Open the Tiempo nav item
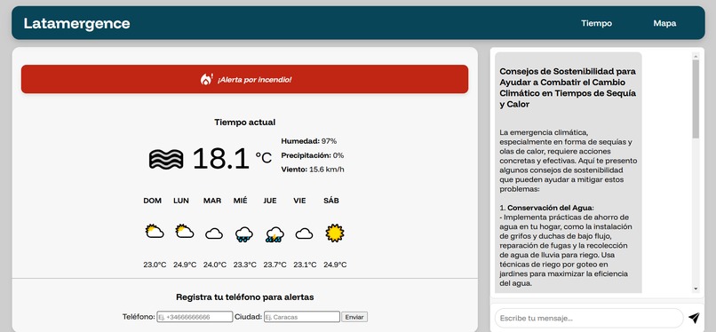This screenshot has width=716, height=332. [596, 23]
